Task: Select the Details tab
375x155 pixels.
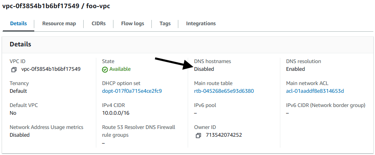Action: pos(18,24)
